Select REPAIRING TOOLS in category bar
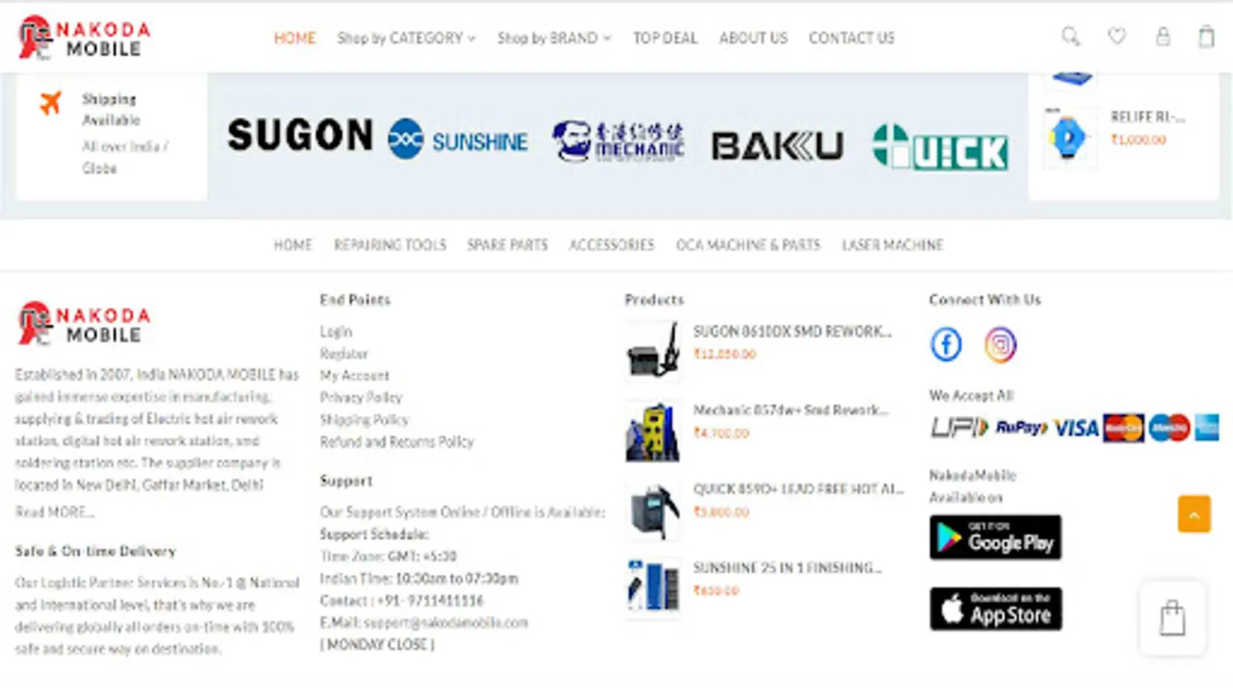This screenshot has width=1233, height=693. [390, 245]
